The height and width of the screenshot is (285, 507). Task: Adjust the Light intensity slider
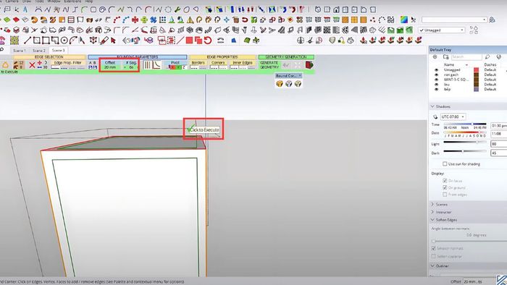[x=465, y=142]
